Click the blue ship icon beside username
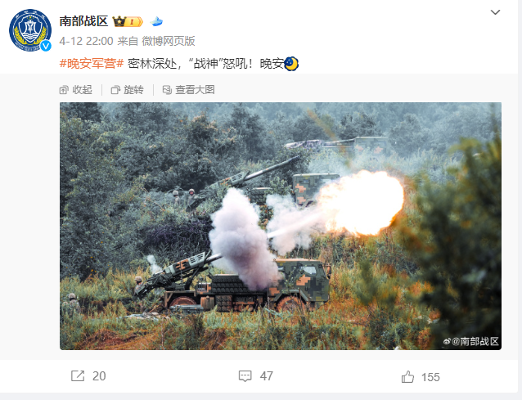Viewport: 522px width, 400px height. pos(156,21)
